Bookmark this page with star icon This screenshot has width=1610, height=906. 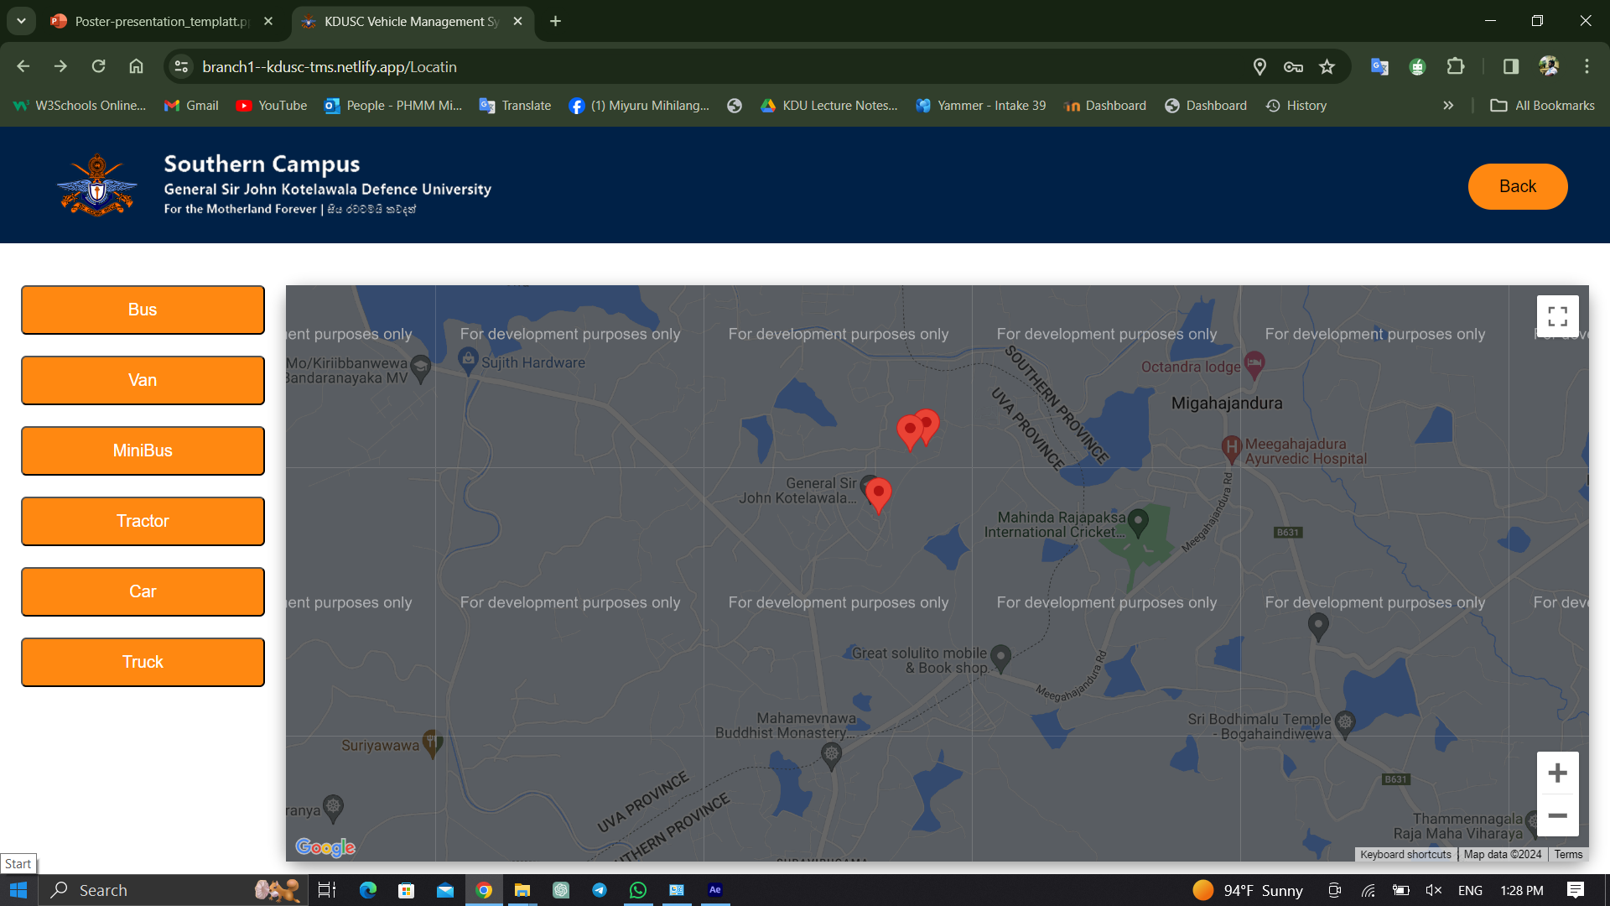[x=1327, y=67]
